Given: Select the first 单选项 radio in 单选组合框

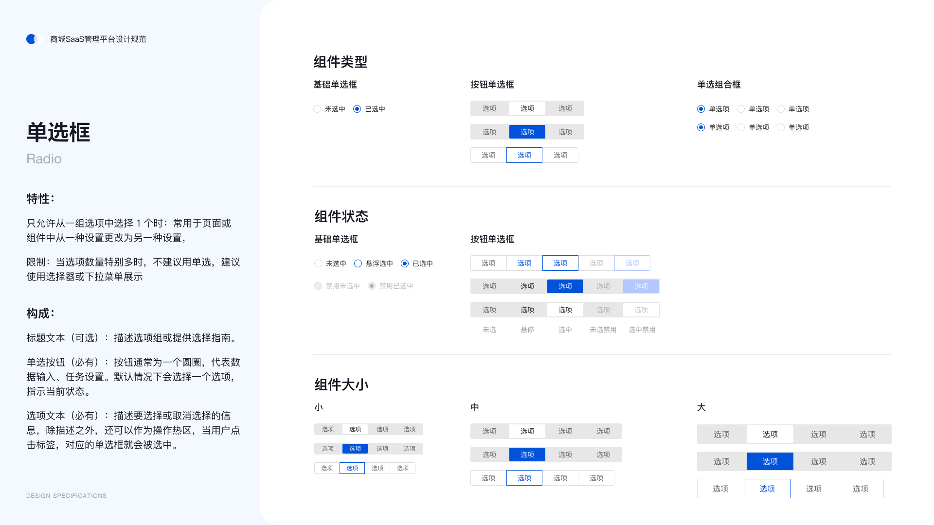Looking at the screenshot, I should (701, 109).
